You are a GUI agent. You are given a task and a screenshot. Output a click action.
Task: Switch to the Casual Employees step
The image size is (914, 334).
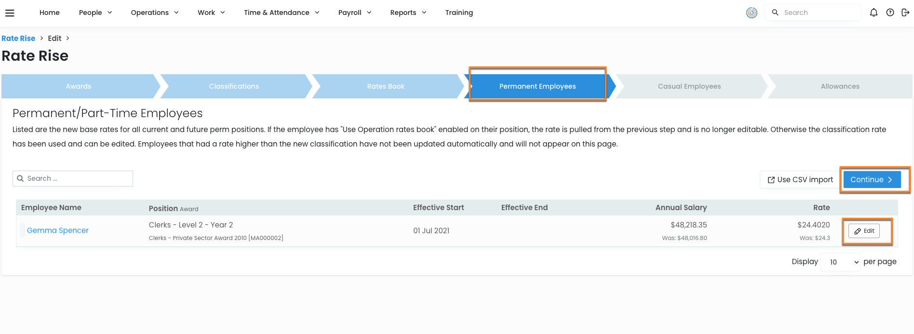click(689, 86)
